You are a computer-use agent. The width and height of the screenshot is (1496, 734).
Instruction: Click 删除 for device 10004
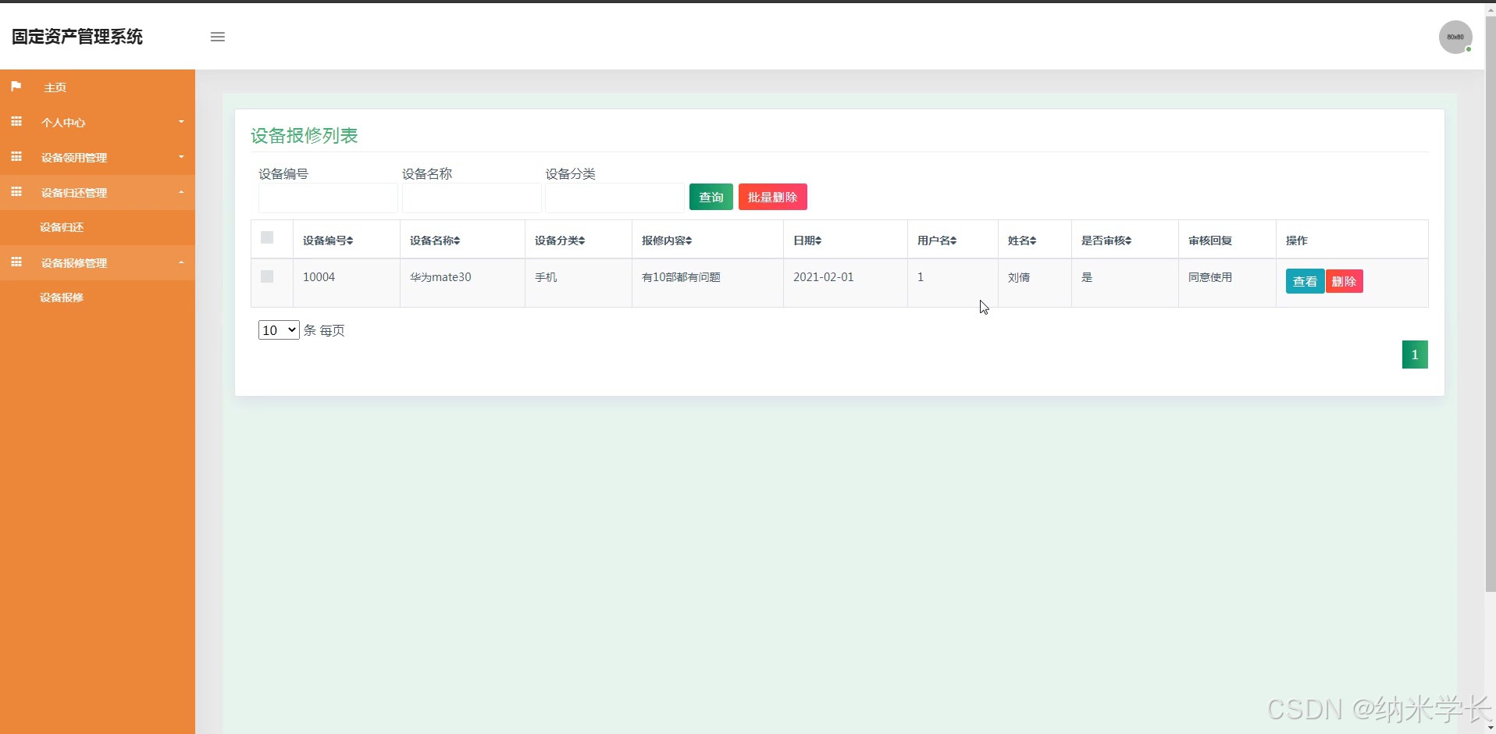tap(1344, 281)
